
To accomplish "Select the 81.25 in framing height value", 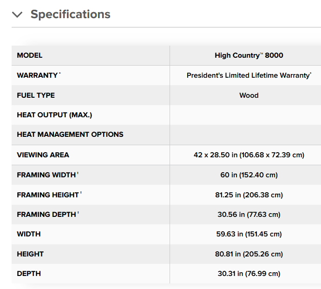I will [x=249, y=195].
